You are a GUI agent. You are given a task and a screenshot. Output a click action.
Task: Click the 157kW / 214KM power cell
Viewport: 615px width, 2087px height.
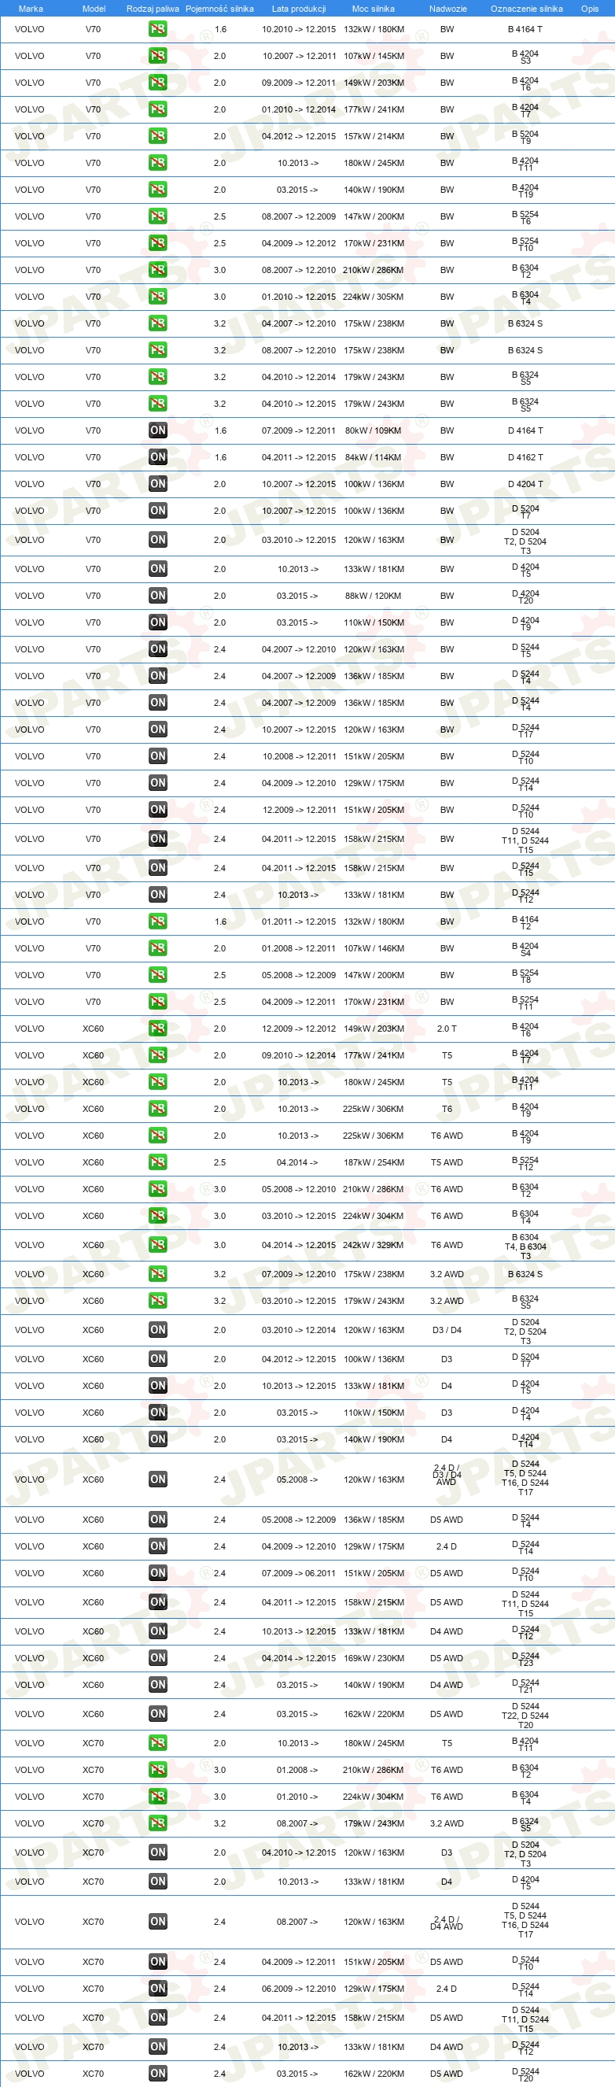(x=373, y=136)
